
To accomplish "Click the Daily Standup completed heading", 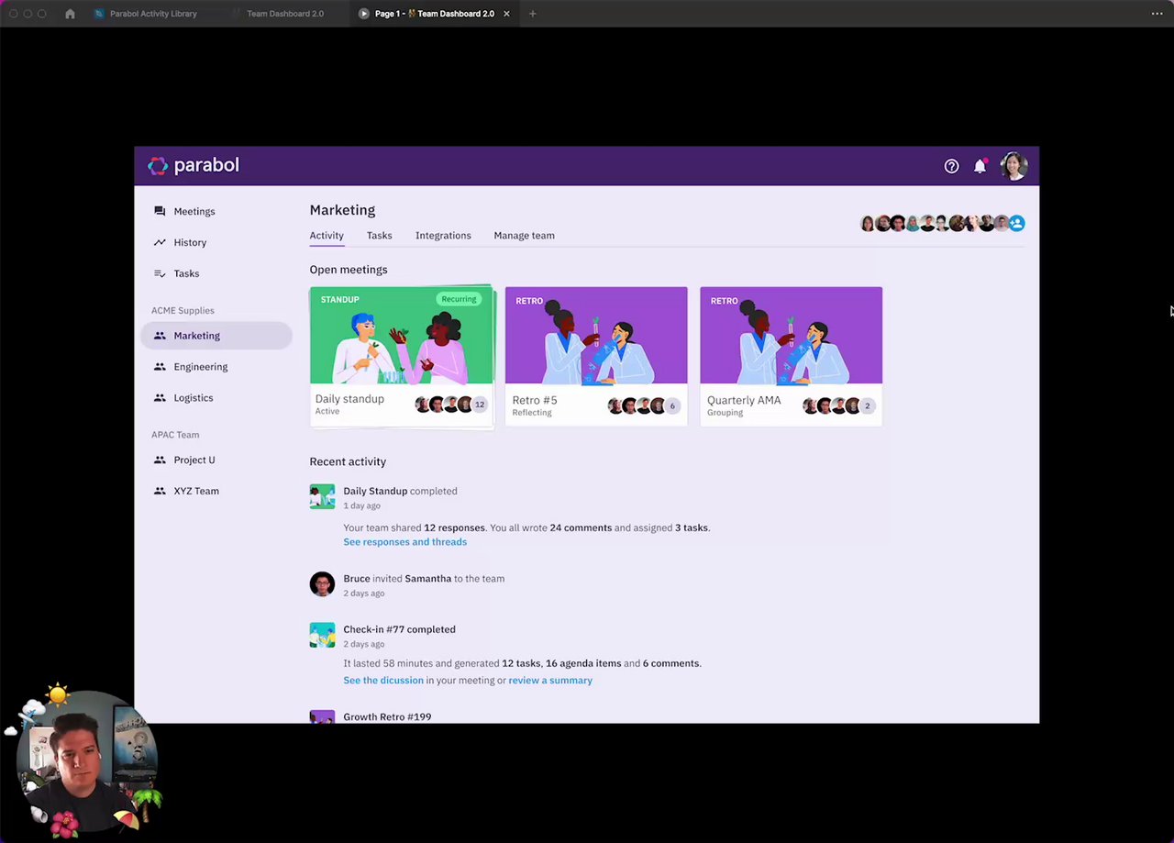I will [400, 491].
